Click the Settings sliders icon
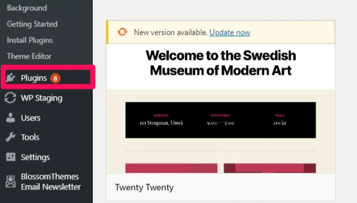The image size is (357, 203). click(x=10, y=157)
